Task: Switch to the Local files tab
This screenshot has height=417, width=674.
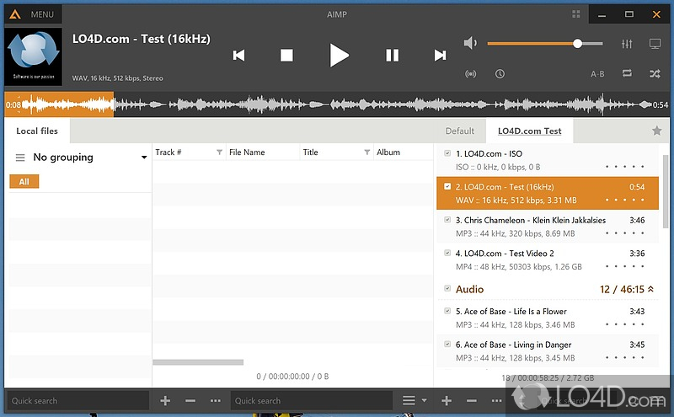Action: [37, 131]
